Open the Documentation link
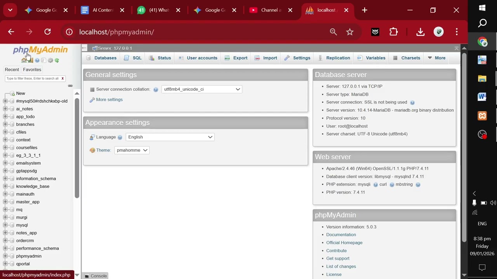Viewport: 497px width, 279px height. 341,235
